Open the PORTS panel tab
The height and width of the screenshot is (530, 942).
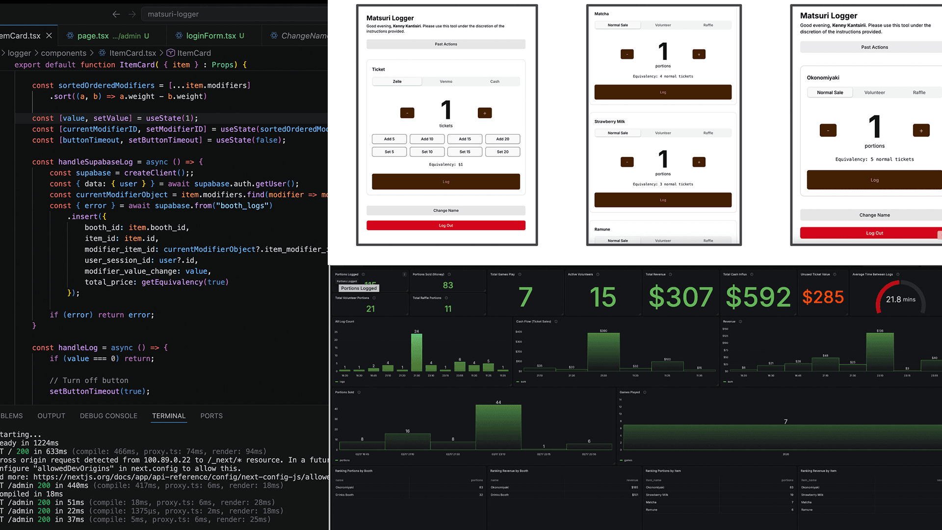pyautogui.click(x=211, y=416)
